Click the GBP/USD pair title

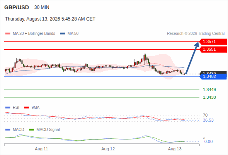(x=17, y=7)
